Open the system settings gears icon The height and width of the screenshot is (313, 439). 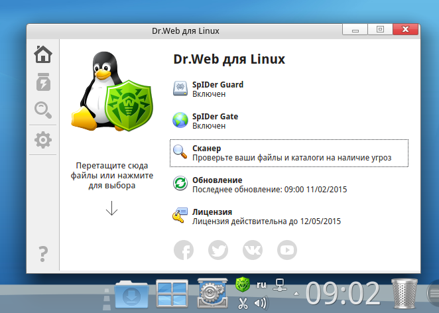(x=212, y=293)
